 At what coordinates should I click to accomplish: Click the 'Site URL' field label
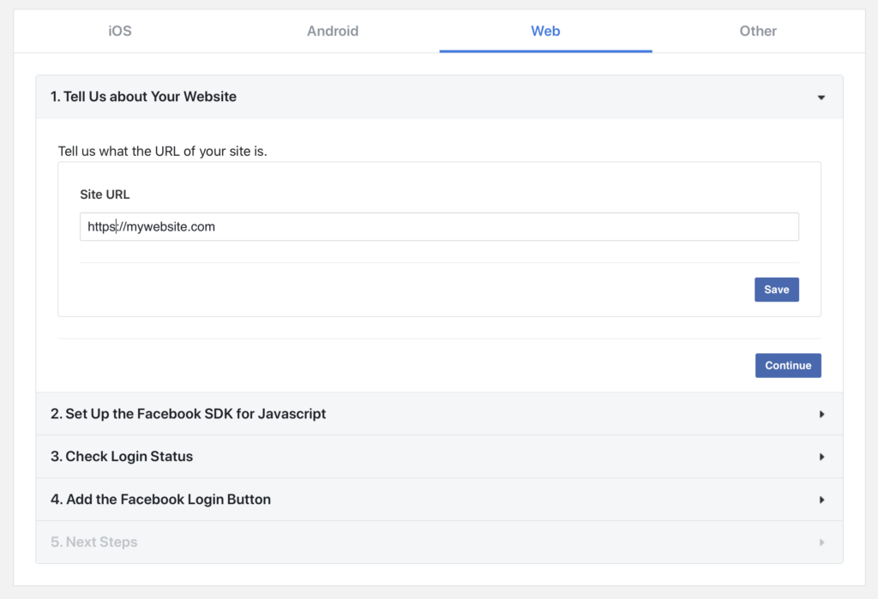tap(105, 195)
